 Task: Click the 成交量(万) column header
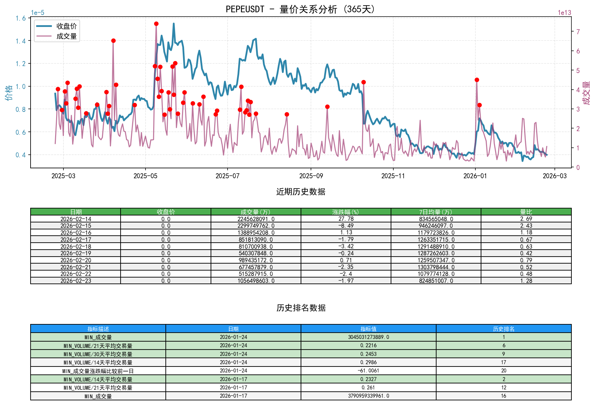[255, 211]
